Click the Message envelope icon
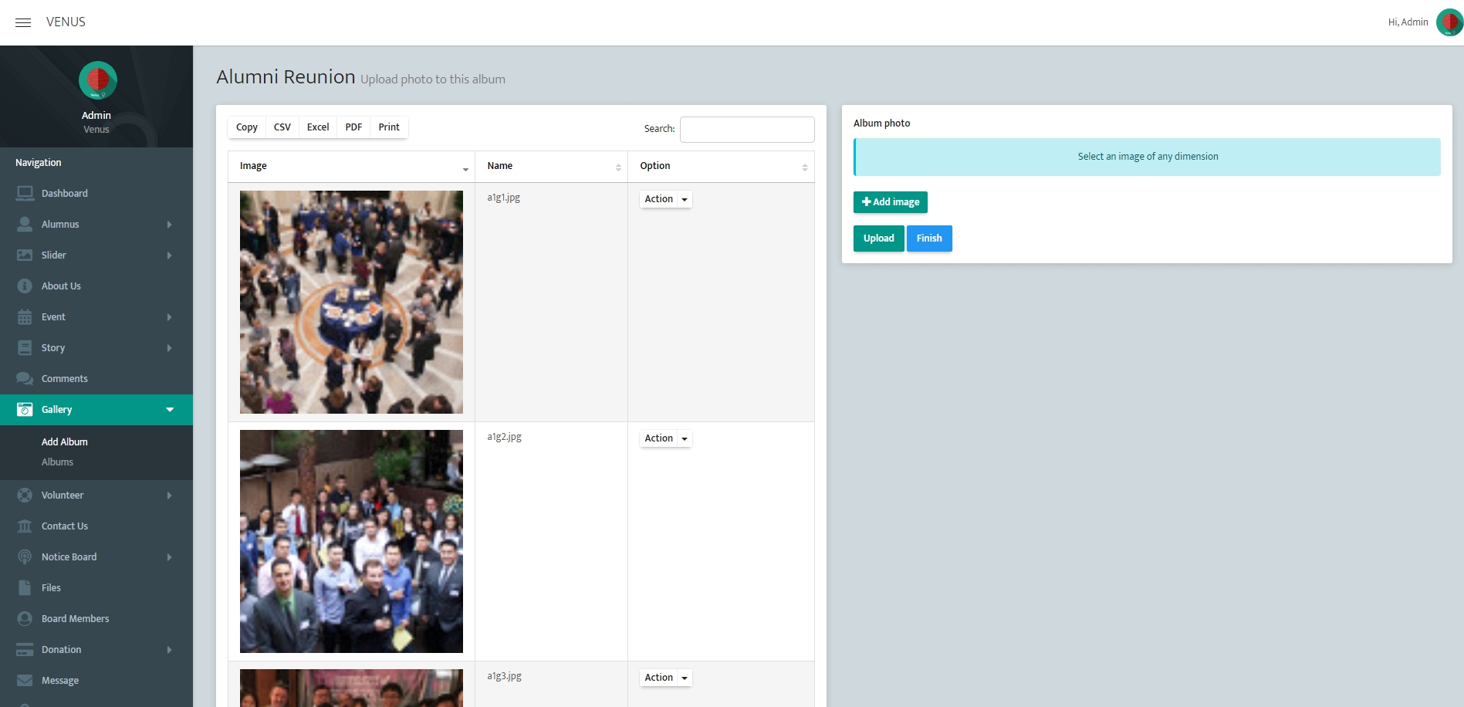The width and height of the screenshot is (1464, 707). (x=25, y=680)
